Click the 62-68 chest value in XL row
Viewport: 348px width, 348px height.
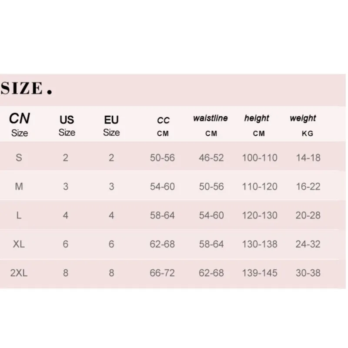[162, 244]
